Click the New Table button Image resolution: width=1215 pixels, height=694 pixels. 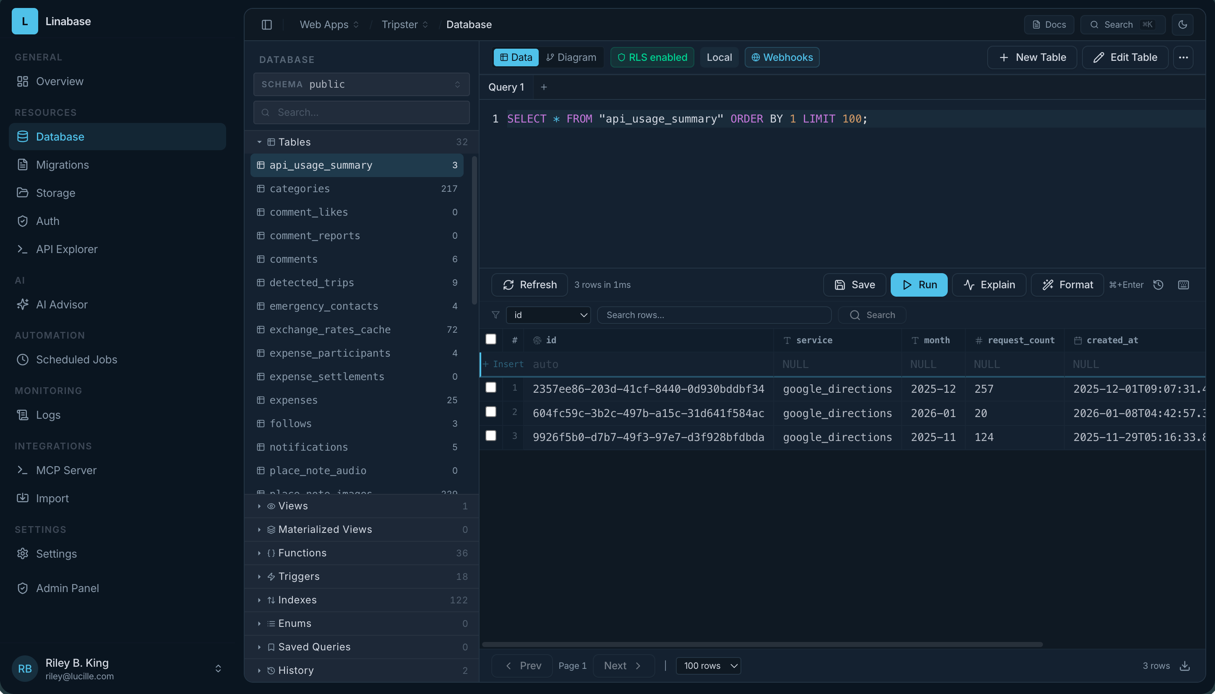point(1032,57)
